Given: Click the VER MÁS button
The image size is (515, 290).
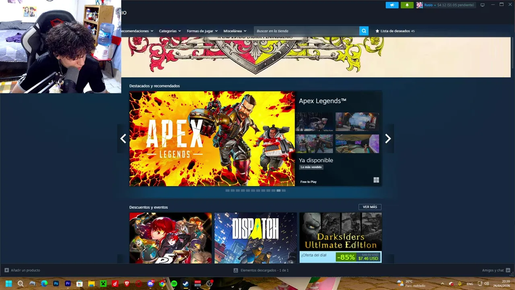Looking at the screenshot, I should [370, 207].
